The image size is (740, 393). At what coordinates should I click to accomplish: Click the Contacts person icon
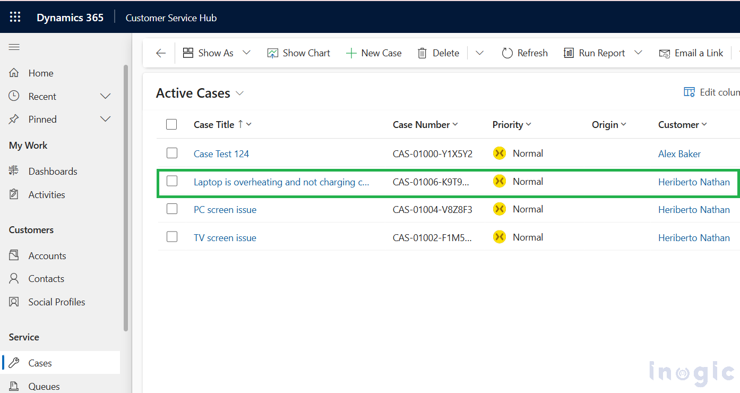pos(14,278)
